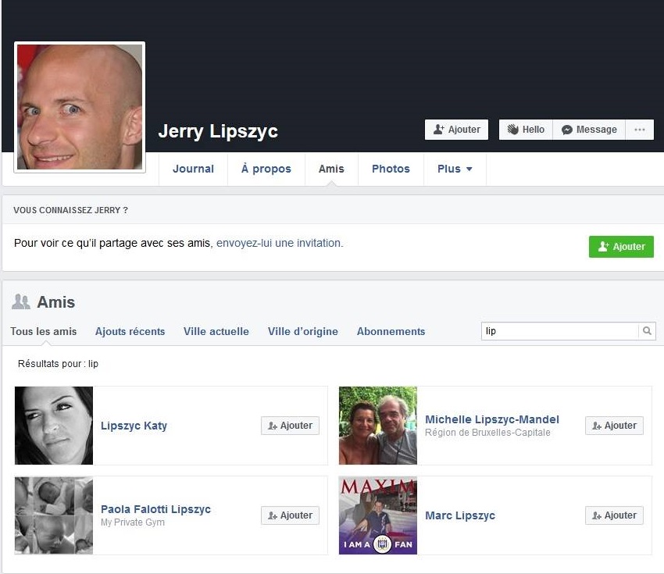Open the three-dots more options button
Screen dimensions: 664x574
[640, 130]
